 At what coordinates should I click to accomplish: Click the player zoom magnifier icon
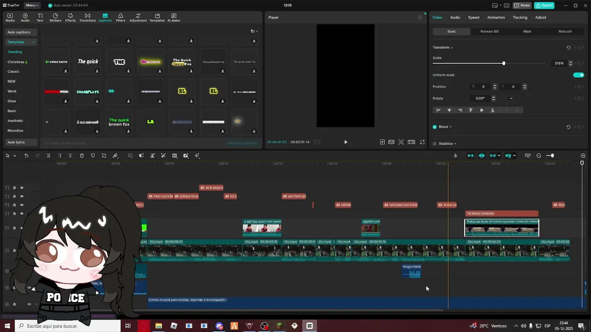pyautogui.click(x=401, y=142)
